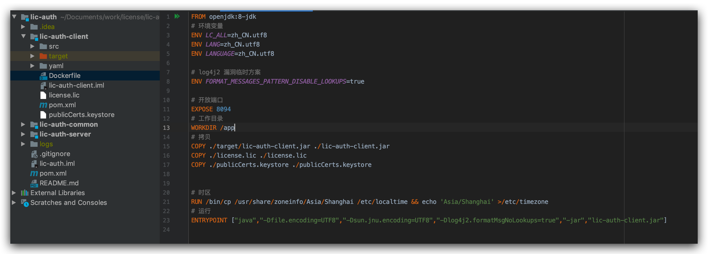708x254 pixels.
Task: Click FORMAT_MESSAGES_PATTERN_DISABLE_LOOKUPS variable name
Action: [x=276, y=81]
